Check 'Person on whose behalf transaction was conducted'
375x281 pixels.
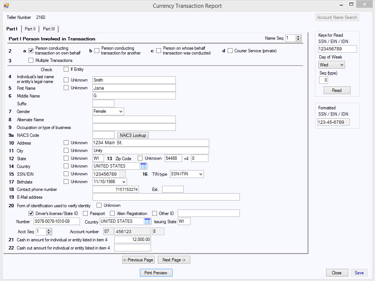(158, 50)
